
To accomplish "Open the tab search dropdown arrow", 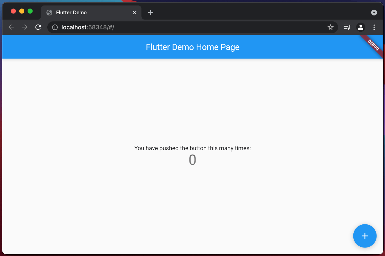I will tap(374, 13).
